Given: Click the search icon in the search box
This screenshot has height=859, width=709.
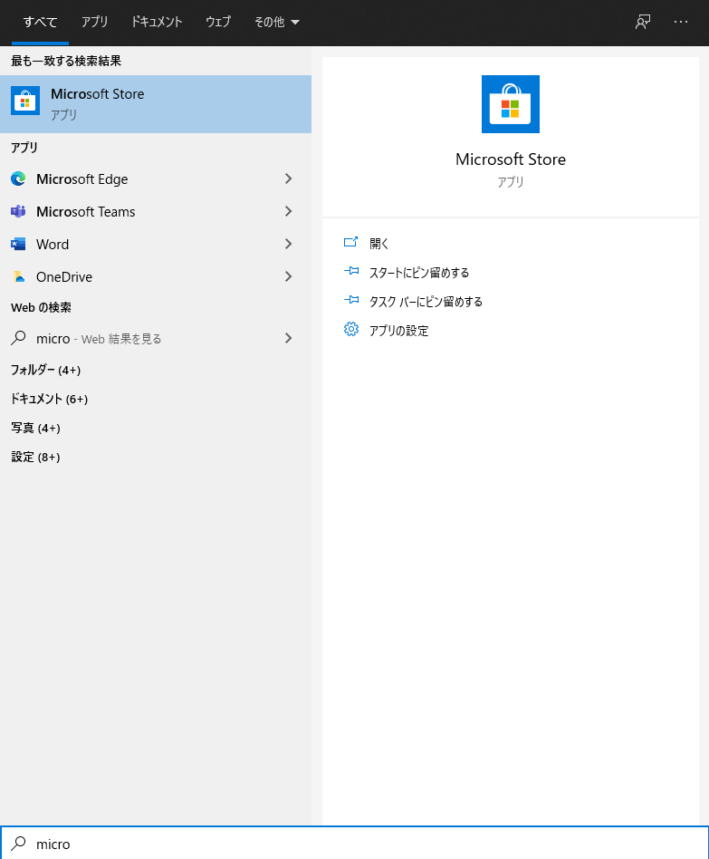Looking at the screenshot, I should point(19,844).
